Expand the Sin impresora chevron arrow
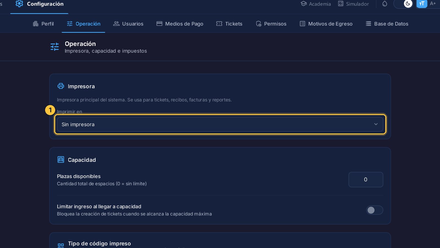The height and width of the screenshot is (248, 440). 376,124
